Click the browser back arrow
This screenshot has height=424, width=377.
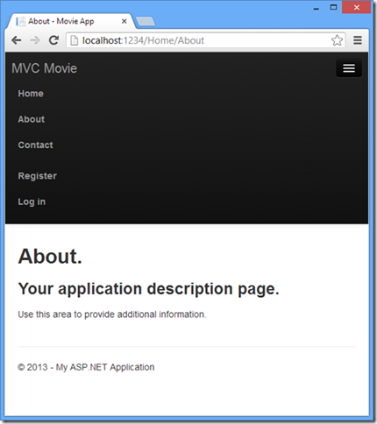tap(17, 40)
